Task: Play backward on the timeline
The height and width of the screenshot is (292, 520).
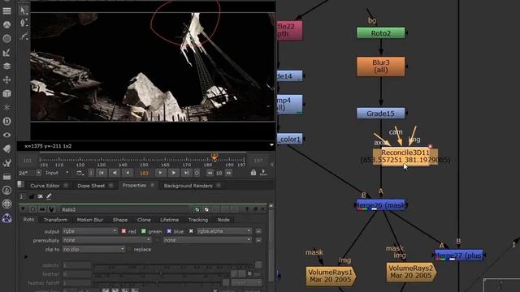Action: coord(115,173)
